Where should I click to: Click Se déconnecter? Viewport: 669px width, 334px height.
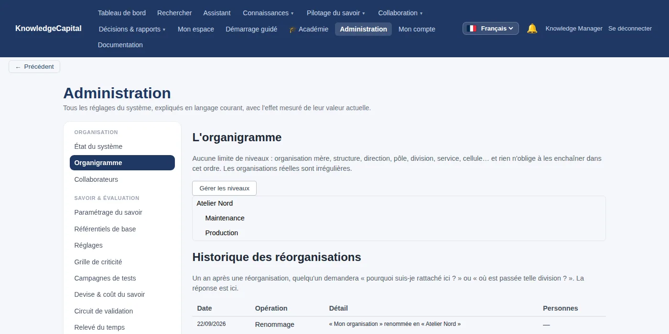(x=630, y=29)
